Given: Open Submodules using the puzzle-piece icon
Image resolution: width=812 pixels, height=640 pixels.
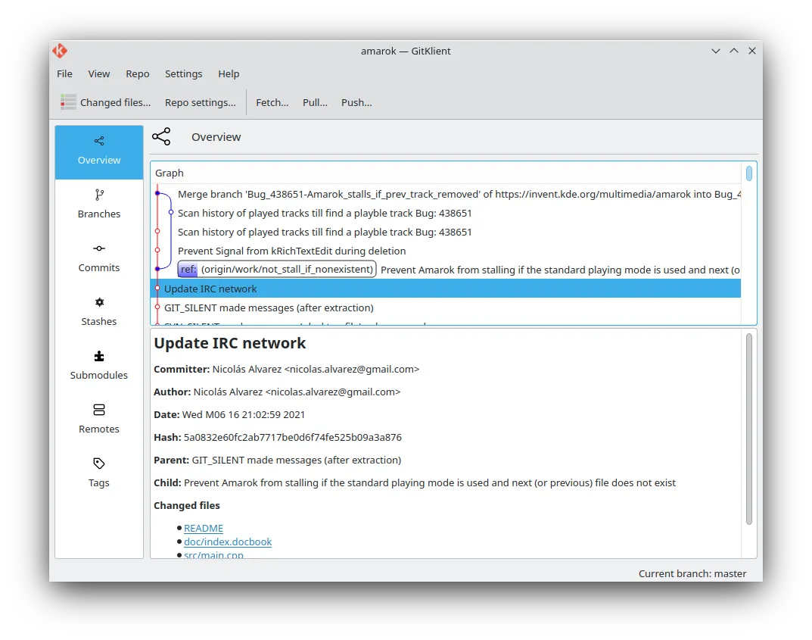Looking at the screenshot, I should point(98,356).
